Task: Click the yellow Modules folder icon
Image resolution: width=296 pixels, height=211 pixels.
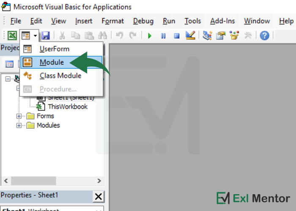Action: click(x=30, y=125)
